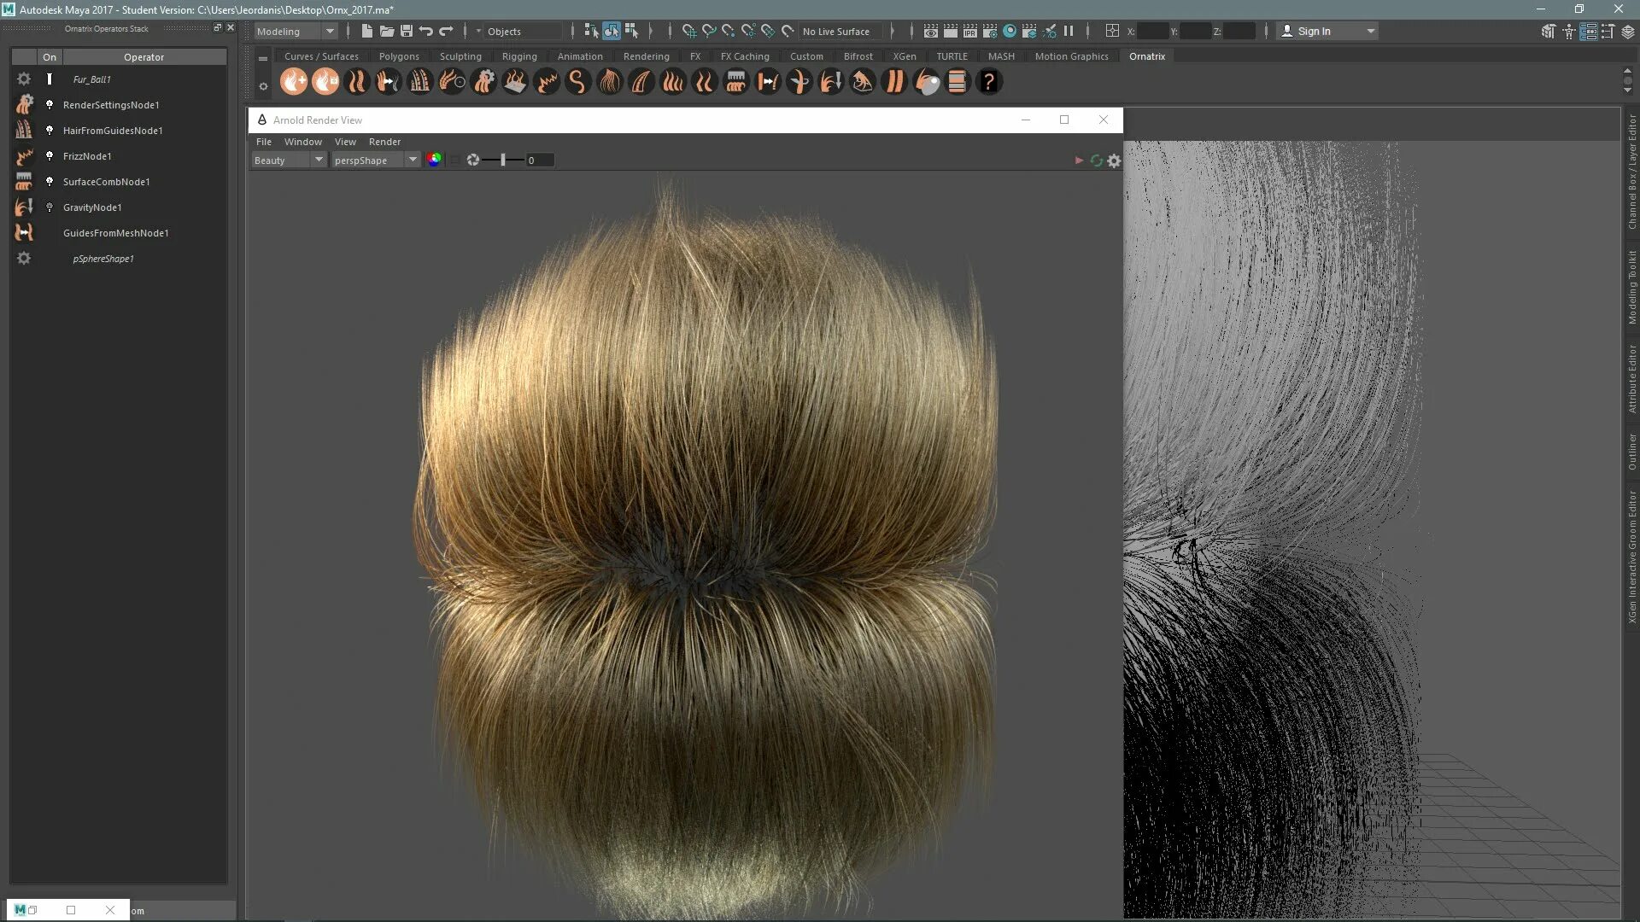Screen dimensions: 1640x922
Task: Click the S-shaped curl shelf icon
Action: click(x=578, y=82)
